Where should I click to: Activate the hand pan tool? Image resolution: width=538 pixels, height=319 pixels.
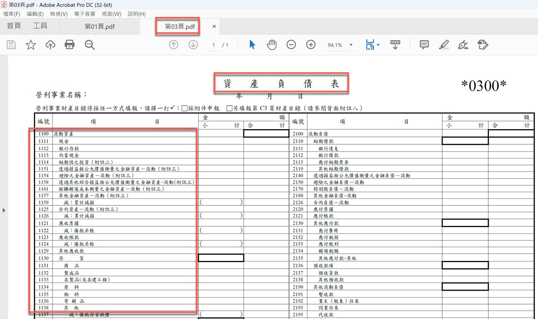point(272,45)
